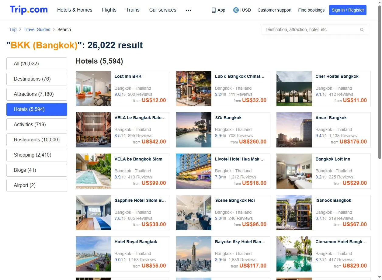Open ISanook Bangkok photo
382x280 pixels.
[294, 213]
